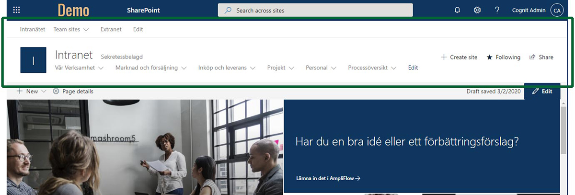Follow the Lämna in det i AmpliFlow link
Screen dimensions: 575x195
(x=328, y=178)
